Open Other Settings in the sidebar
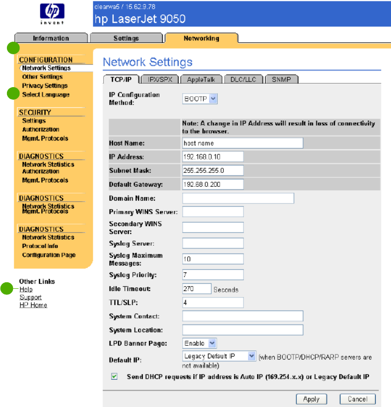 click(42, 77)
